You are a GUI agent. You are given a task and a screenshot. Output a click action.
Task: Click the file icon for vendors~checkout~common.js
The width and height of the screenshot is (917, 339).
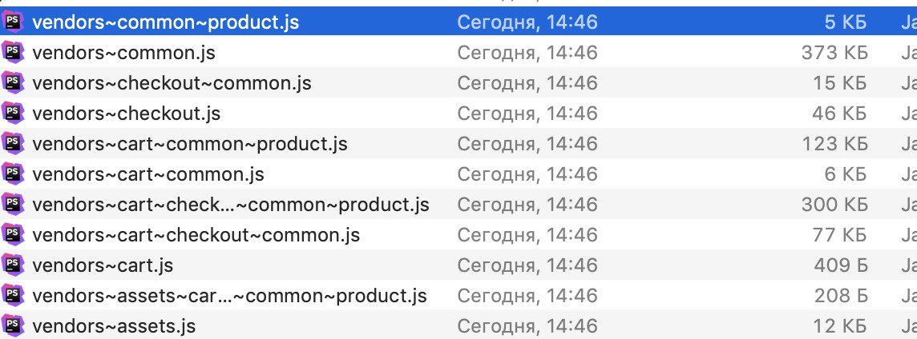12,82
